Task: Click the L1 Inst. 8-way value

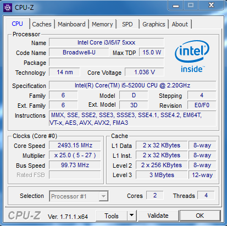Action: pyautogui.click(x=202, y=155)
